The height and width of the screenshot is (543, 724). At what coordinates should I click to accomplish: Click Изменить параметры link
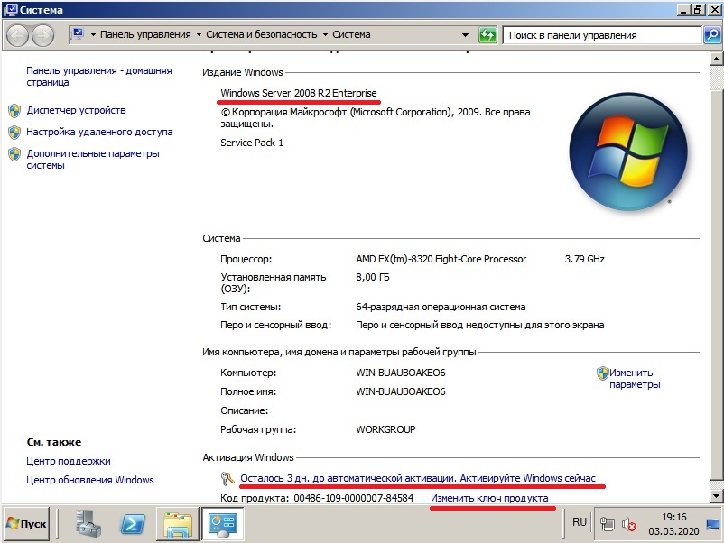click(x=635, y=378)
